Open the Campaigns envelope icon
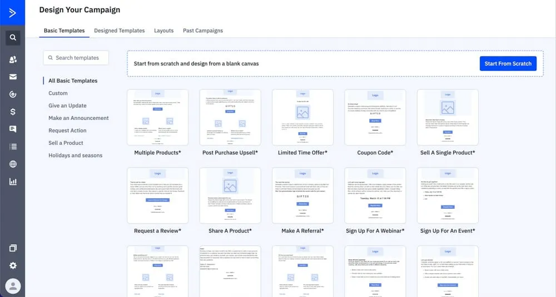 [13, 77]
